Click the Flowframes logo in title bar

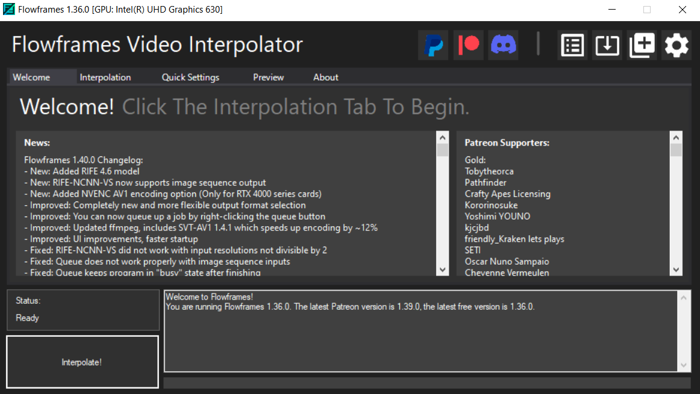[9, 10]
